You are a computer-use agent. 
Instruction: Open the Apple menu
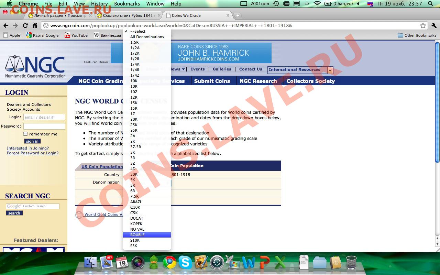[9, 4]
